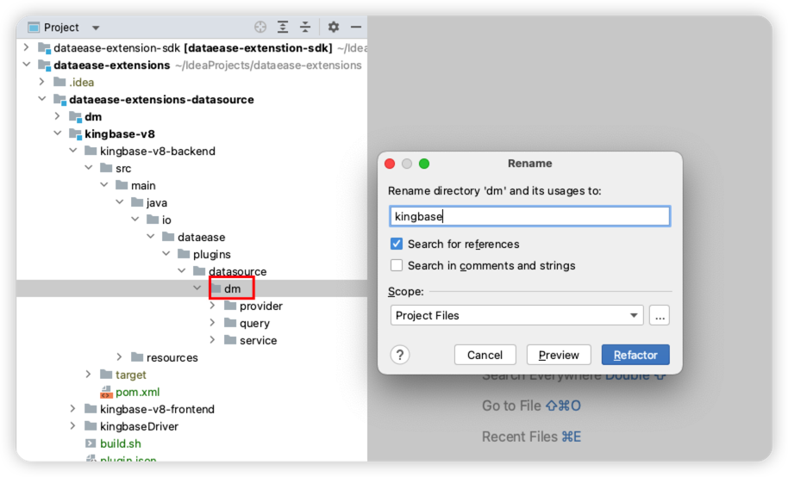Screen dimensions: 788x477
Task: Click the new name field in Rename dialog
Action: (529, 216)
